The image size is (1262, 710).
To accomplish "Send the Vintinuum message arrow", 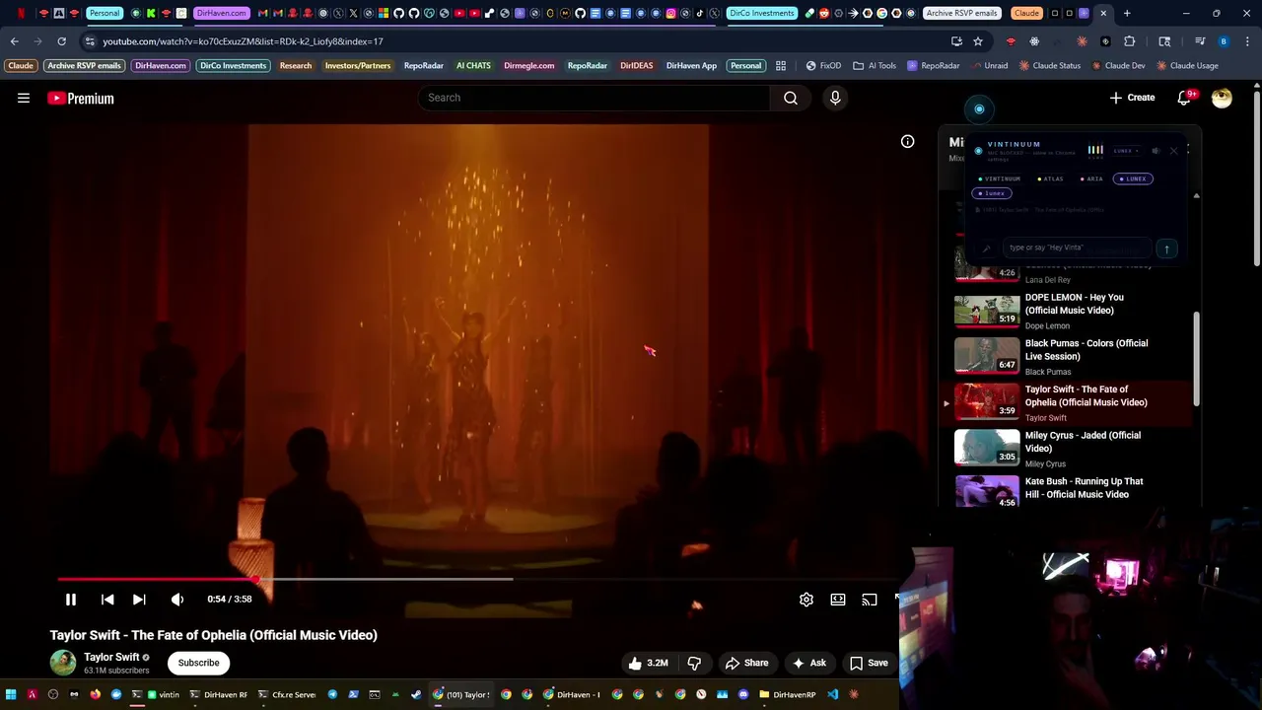I will pos(1166,248).
